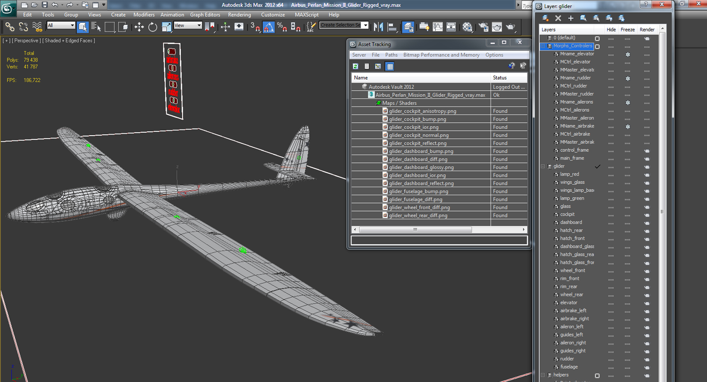Select the wings_glass layer object

pos(572,182)
